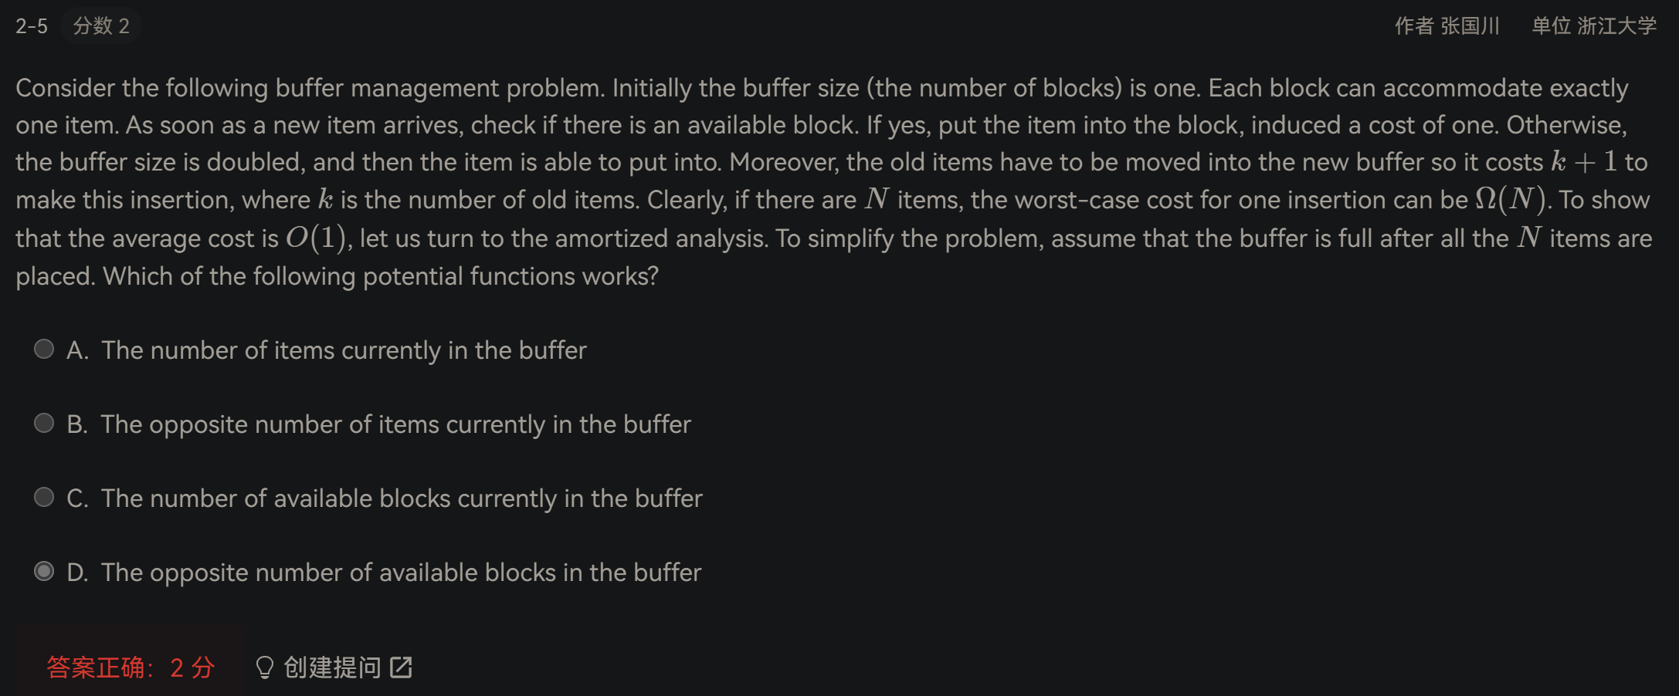Click answer text 'The number of items currently in the buffer'
The image size is (1679, 696).
(x=344, y=350)
